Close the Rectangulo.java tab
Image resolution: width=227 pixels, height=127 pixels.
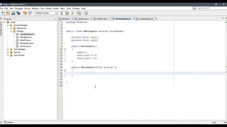pyautogui.click(x=134, y=19)
